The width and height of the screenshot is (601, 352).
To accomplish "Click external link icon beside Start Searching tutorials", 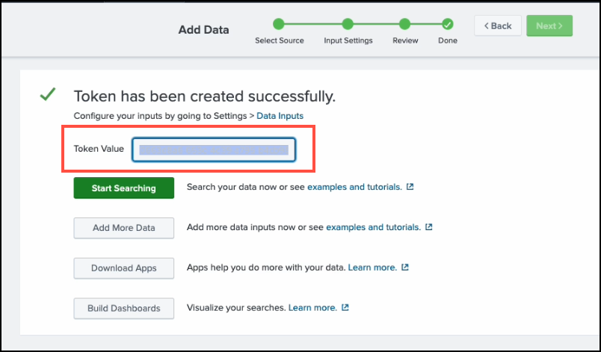I will coord(410,187).
